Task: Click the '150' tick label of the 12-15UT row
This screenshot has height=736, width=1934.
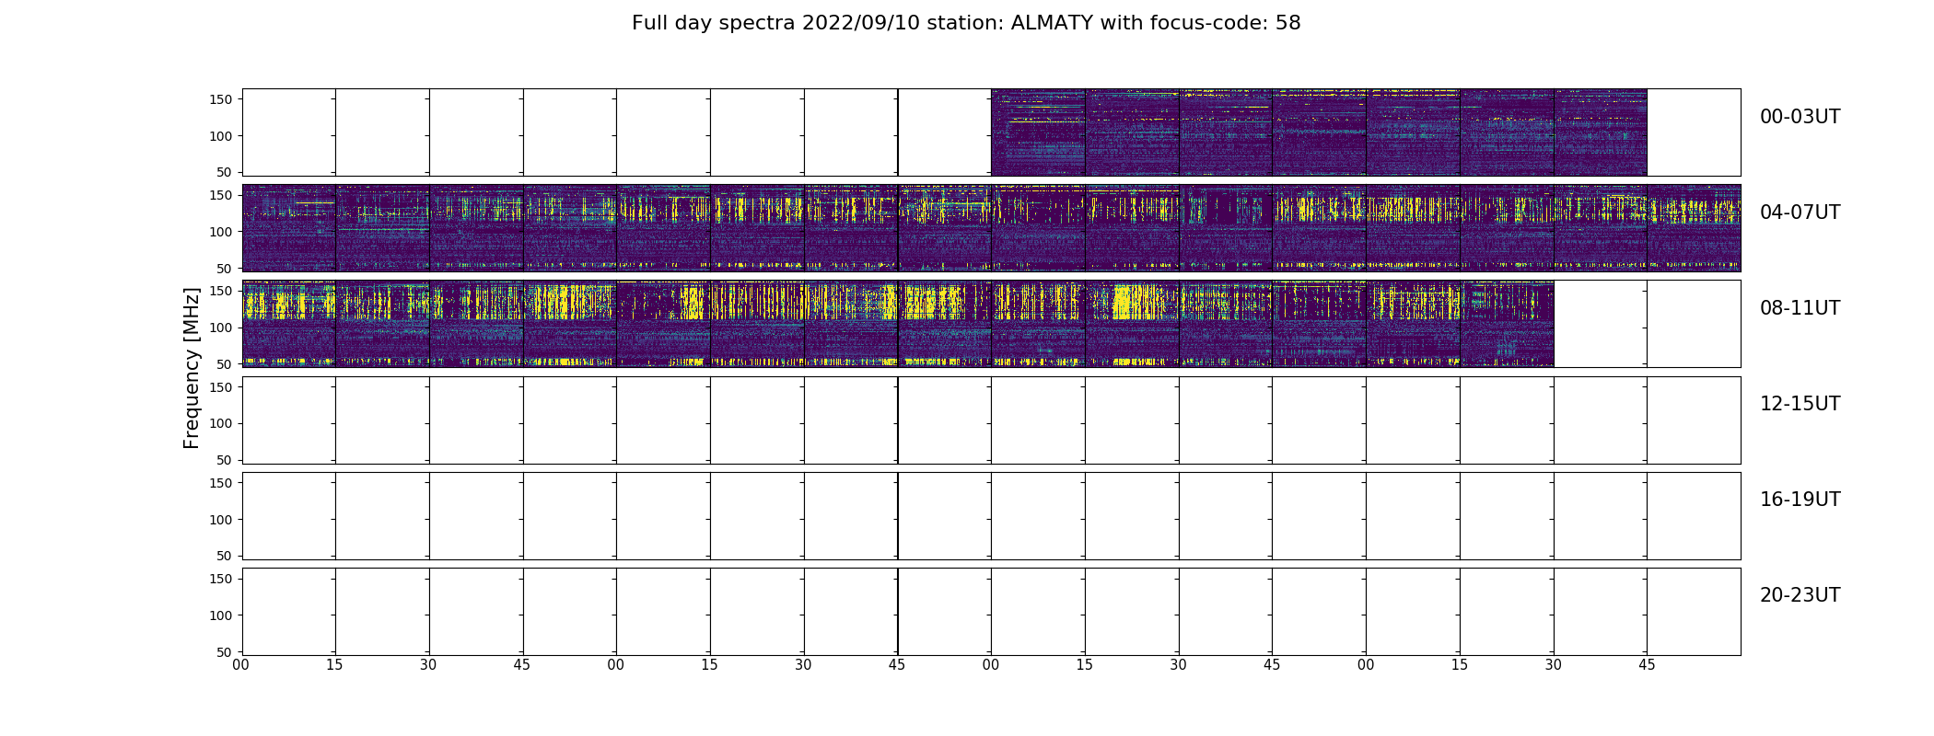Action: [x=222, y=387]
